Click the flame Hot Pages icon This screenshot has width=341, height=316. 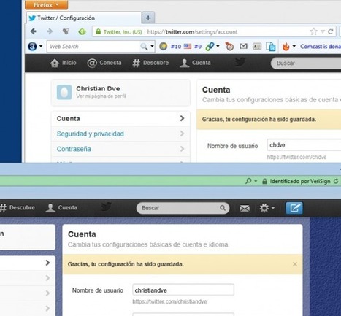(x=286, y=46)
